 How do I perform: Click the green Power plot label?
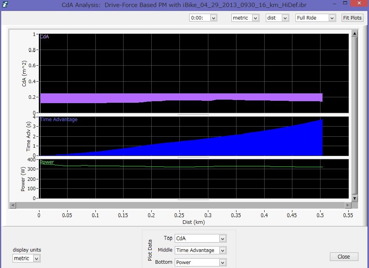pyautogui.click(x=47, y=162)
